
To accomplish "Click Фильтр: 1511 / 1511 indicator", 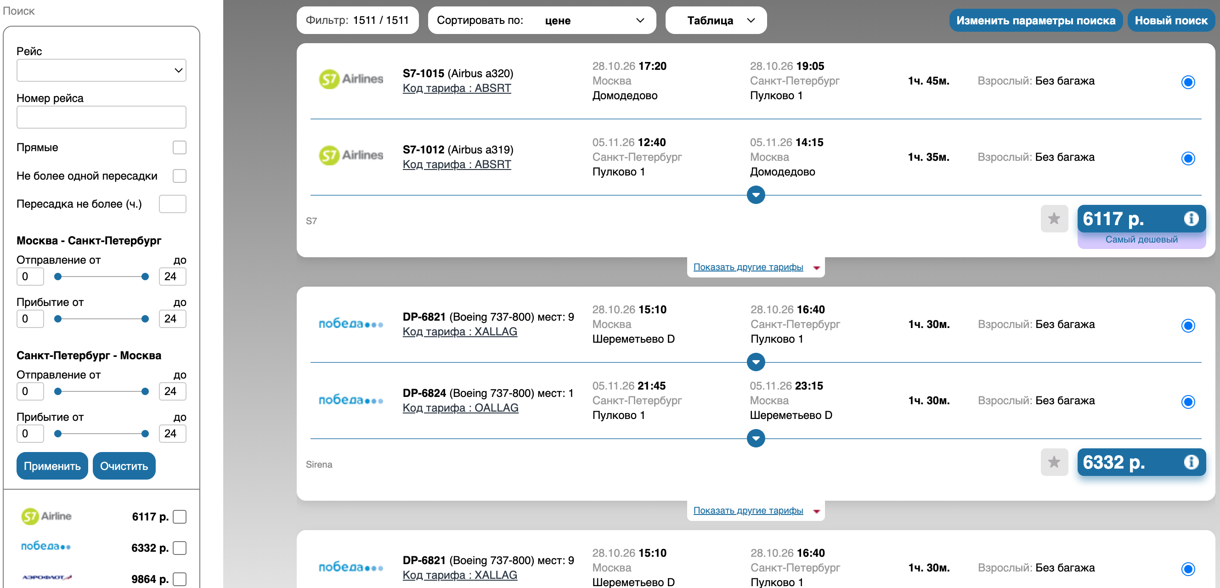I will (x=357, y=20).
